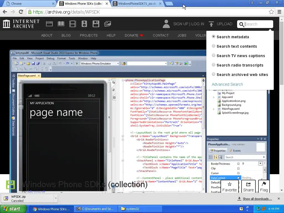Click the page vertical scrollbar thumb

[x=282, y=54]
